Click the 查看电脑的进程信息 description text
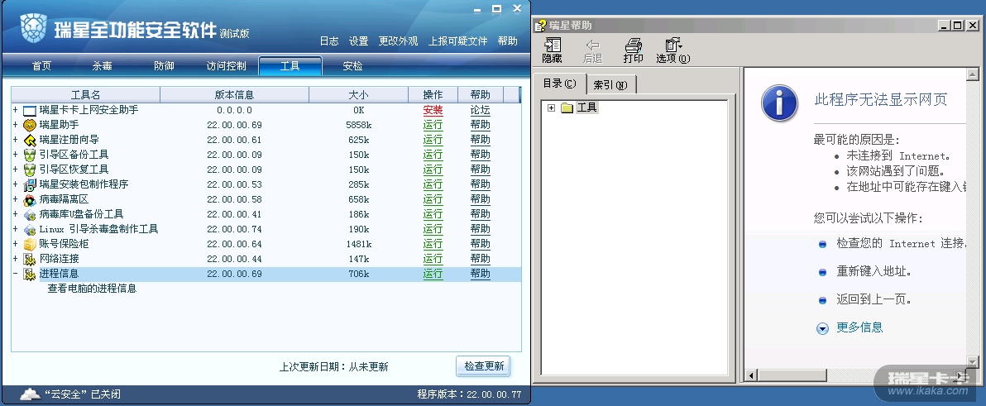This screenshot has width=986, height=406. (x=93, y=289)
